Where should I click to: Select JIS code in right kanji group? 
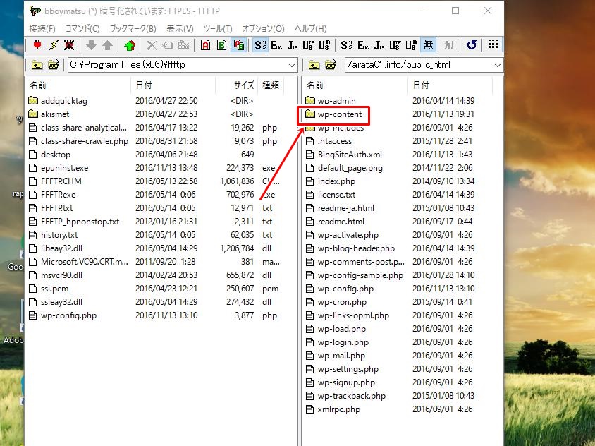pyautogui.click(x=379, y=45)
